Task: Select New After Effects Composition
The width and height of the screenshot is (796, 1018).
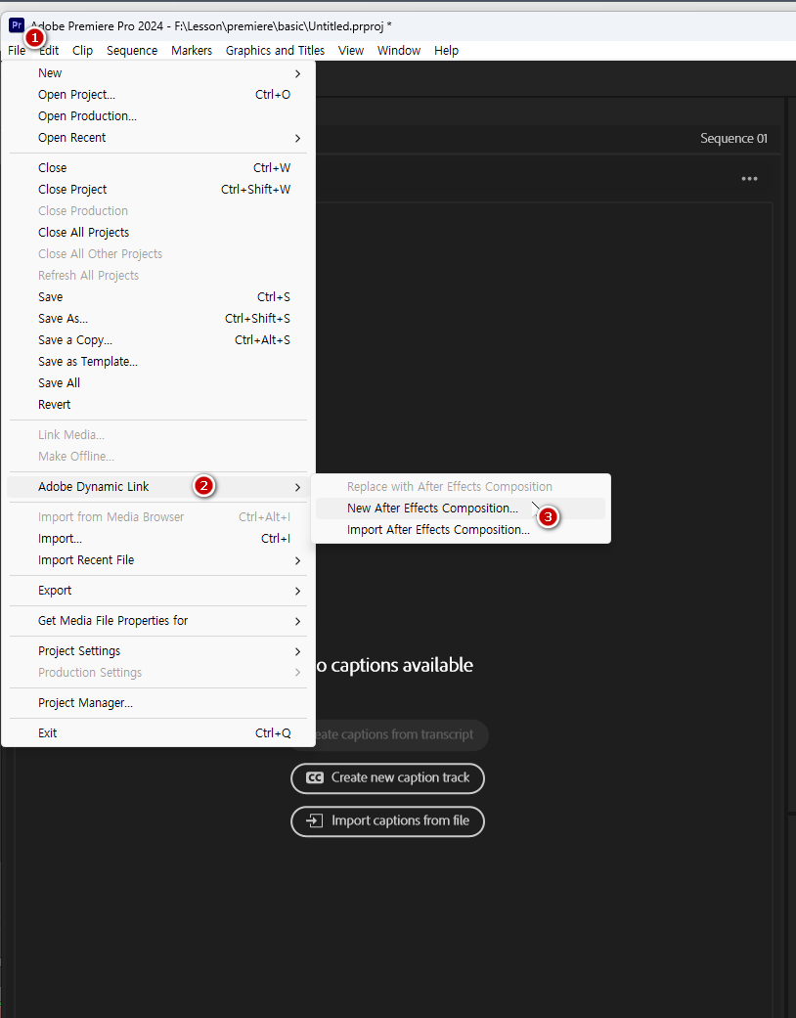Action: click(432, 509)
